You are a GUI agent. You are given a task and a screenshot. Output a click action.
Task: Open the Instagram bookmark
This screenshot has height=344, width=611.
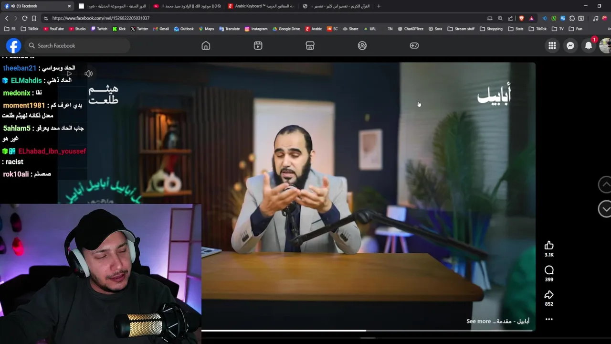pyautogui.click(x=256, y=29)
